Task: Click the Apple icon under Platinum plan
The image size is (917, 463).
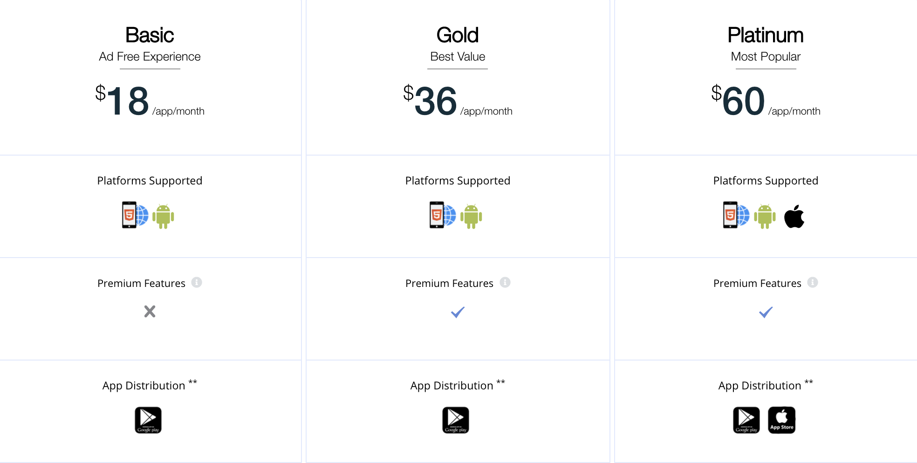Action: coord(794,216)
